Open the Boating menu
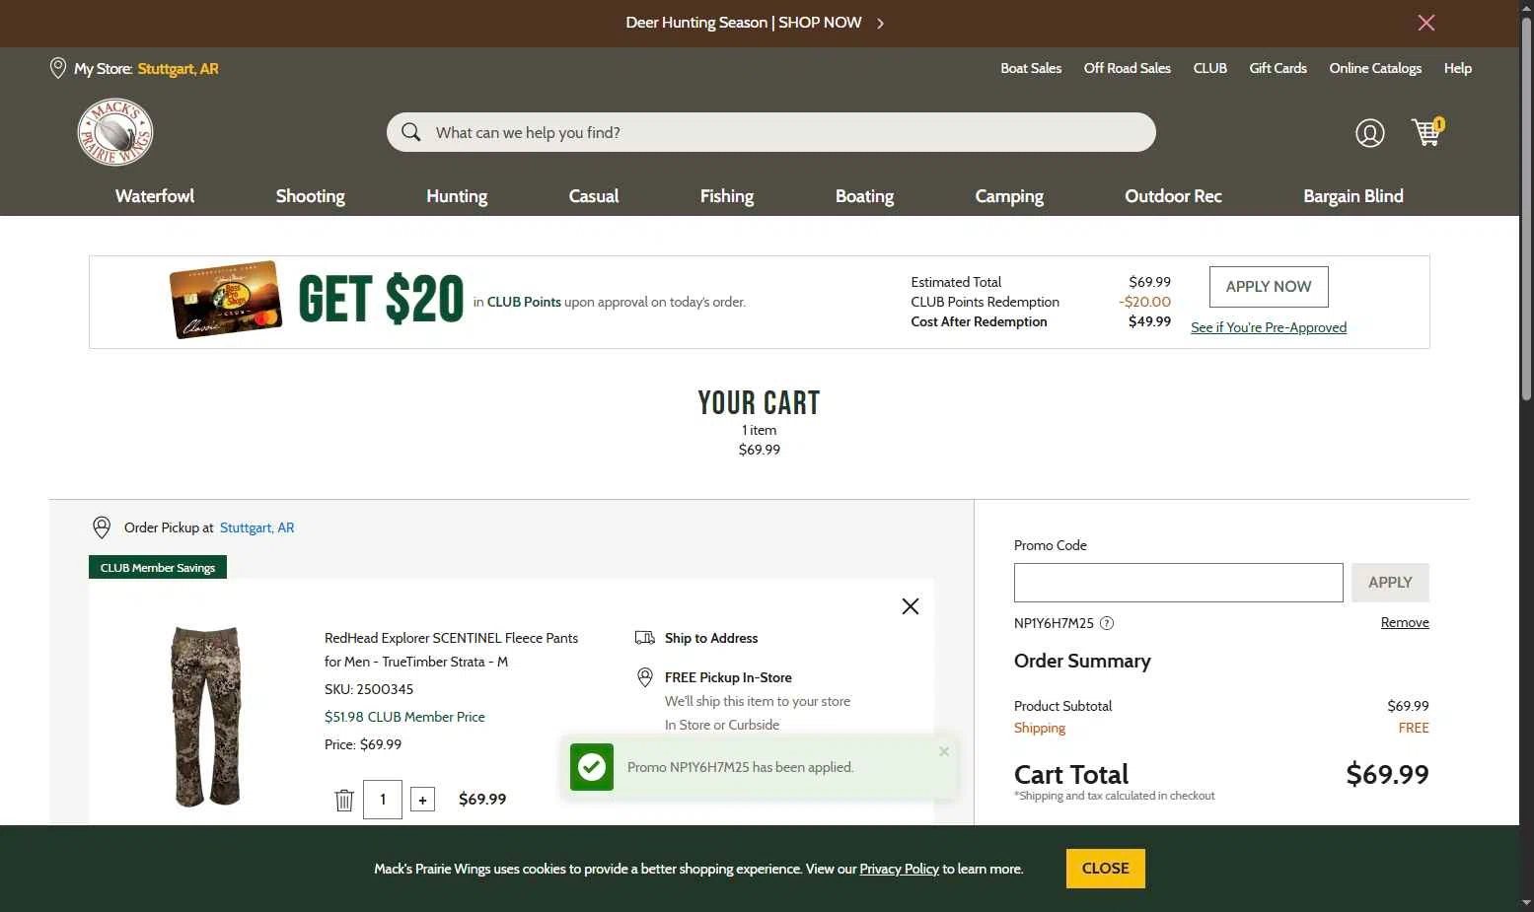 864,196
